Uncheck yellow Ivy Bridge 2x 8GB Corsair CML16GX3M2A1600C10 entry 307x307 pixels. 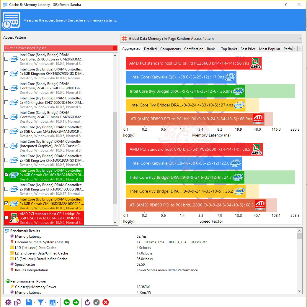pos(6,203)
